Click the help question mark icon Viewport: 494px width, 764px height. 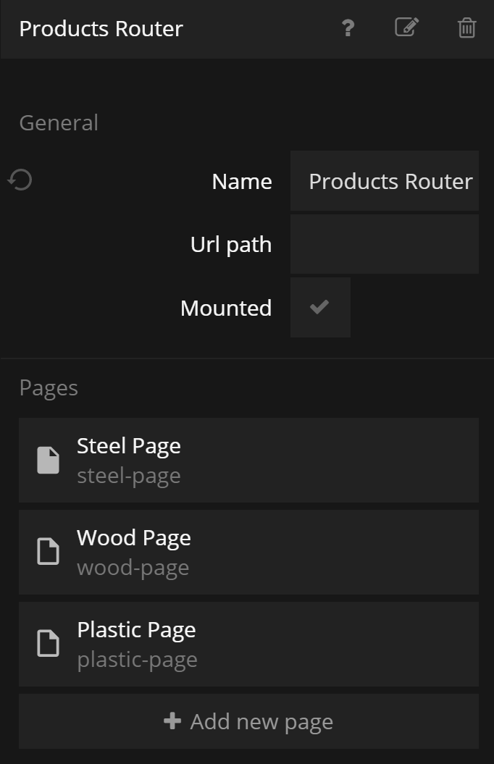click(x=348, y=28)
